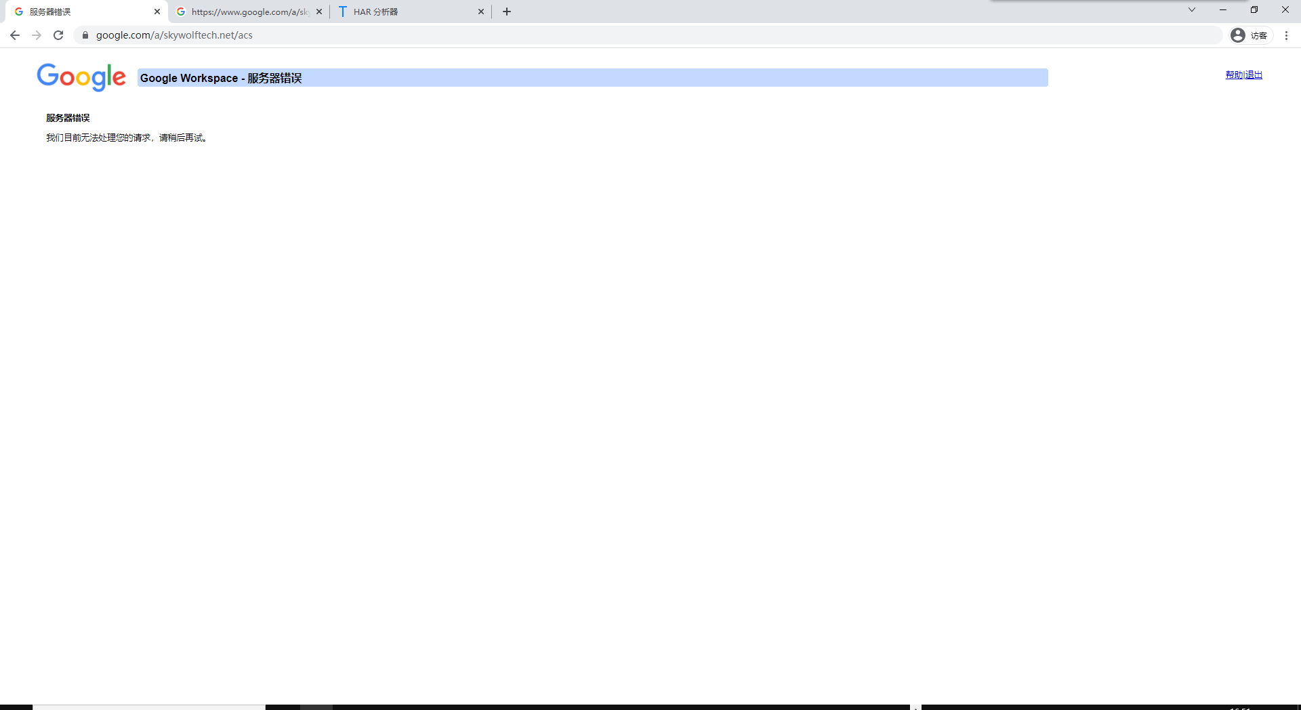Switch to the 服务器错误 tab
Image resolution: width=1301 pixels, height=710 pixels.
[x=87, y=12]
